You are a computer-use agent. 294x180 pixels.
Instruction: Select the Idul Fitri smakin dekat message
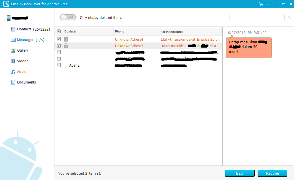(x=190, y=39)
